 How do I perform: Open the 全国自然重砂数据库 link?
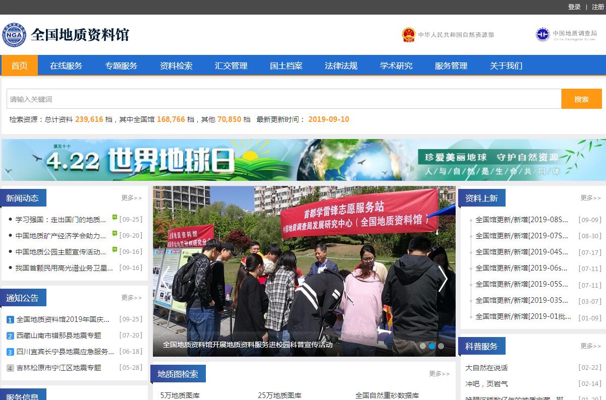tap(387, 395)
